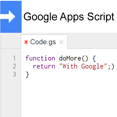Click the doMore() function name

pyautogui.click(x=74, y=58)
